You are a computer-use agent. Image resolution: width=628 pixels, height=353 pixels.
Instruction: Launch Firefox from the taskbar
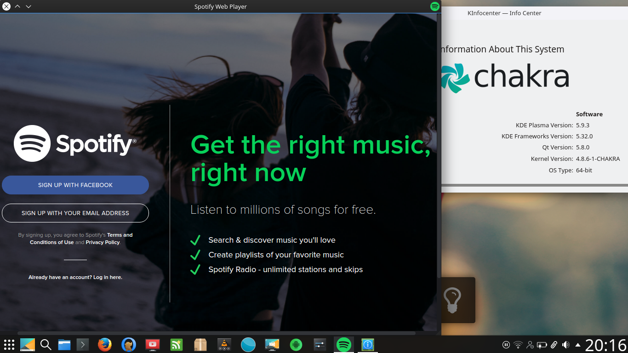point(105,344)
